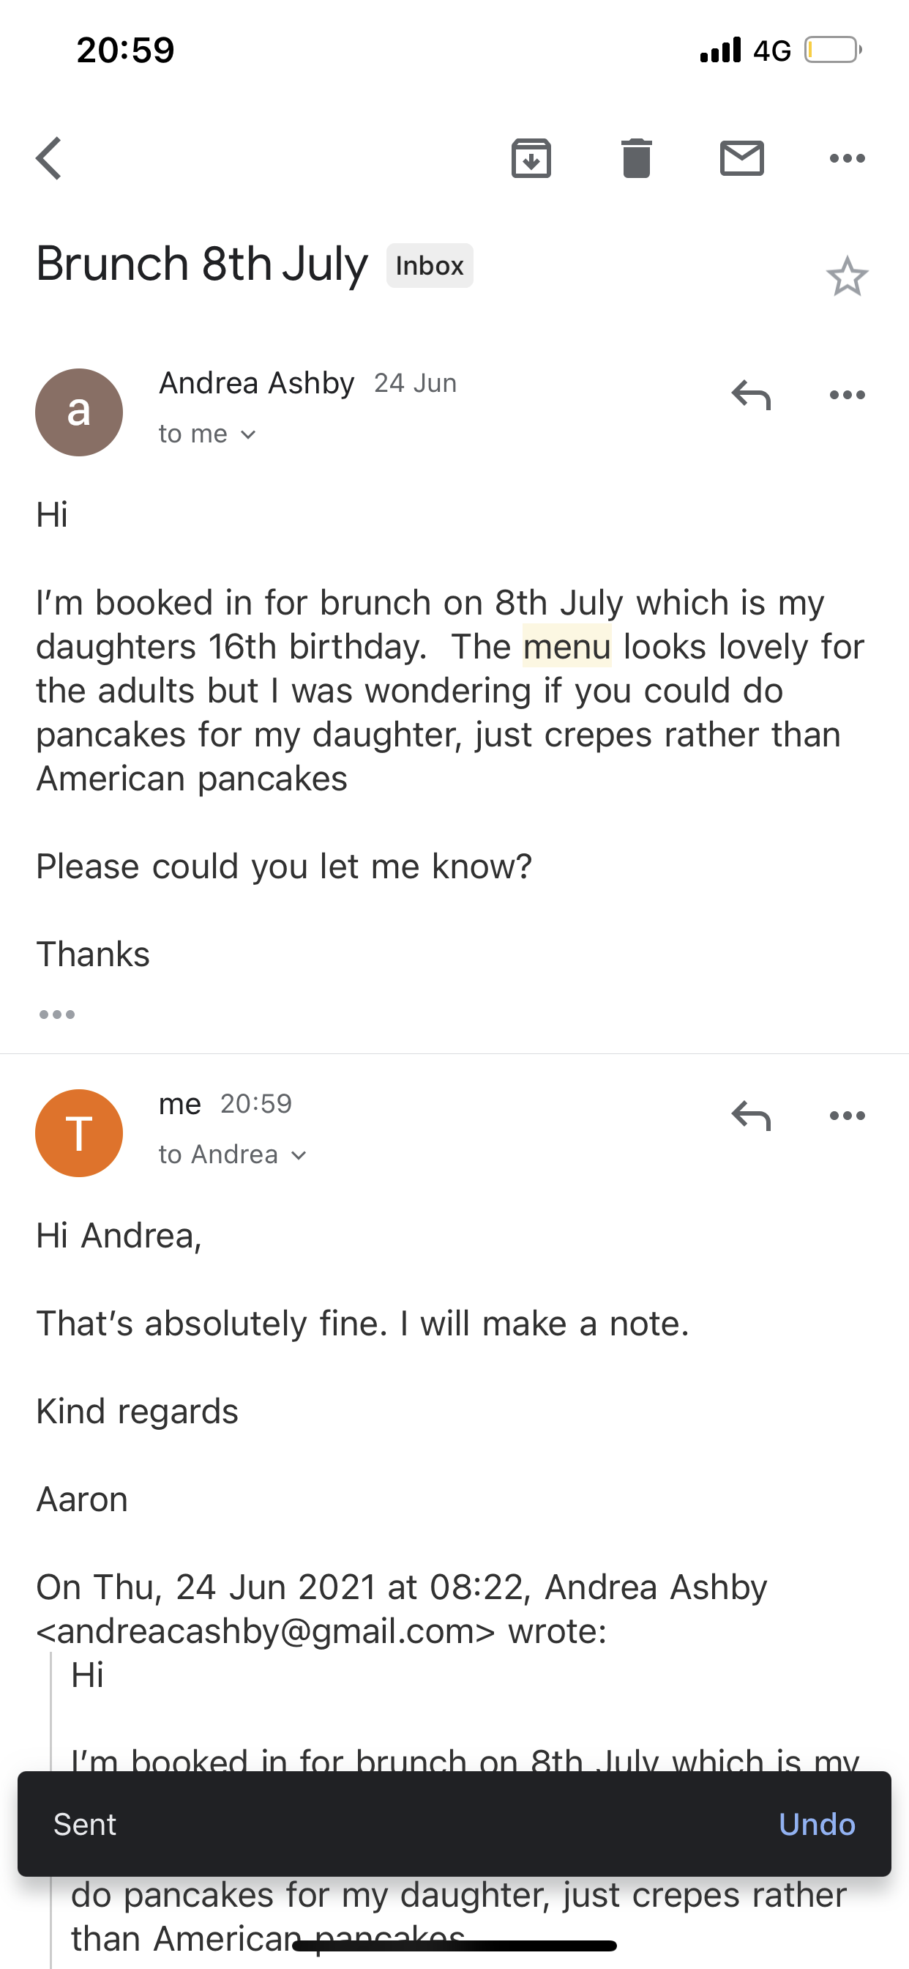Expand the 'to Andrea' recipient details
Image resolution: width=909 pixels, height=1969 pixels.
point(233,1154)
